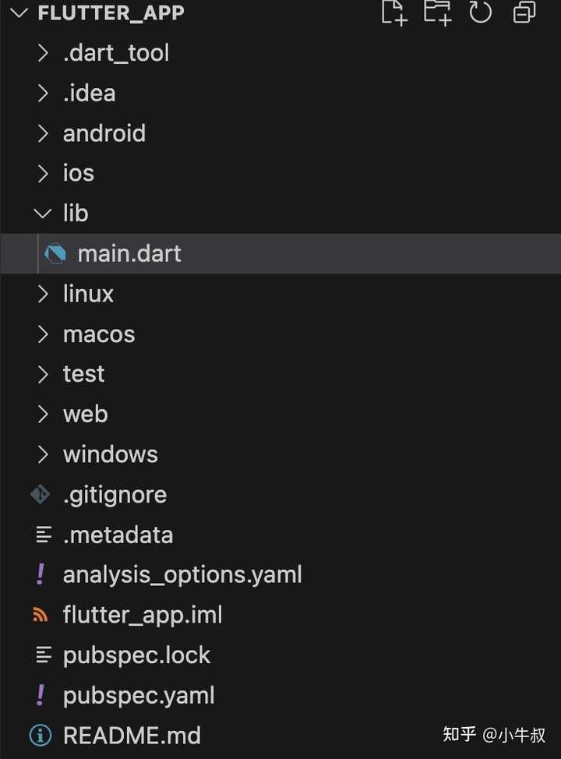Open the README.md file

[x=132, y=735]
